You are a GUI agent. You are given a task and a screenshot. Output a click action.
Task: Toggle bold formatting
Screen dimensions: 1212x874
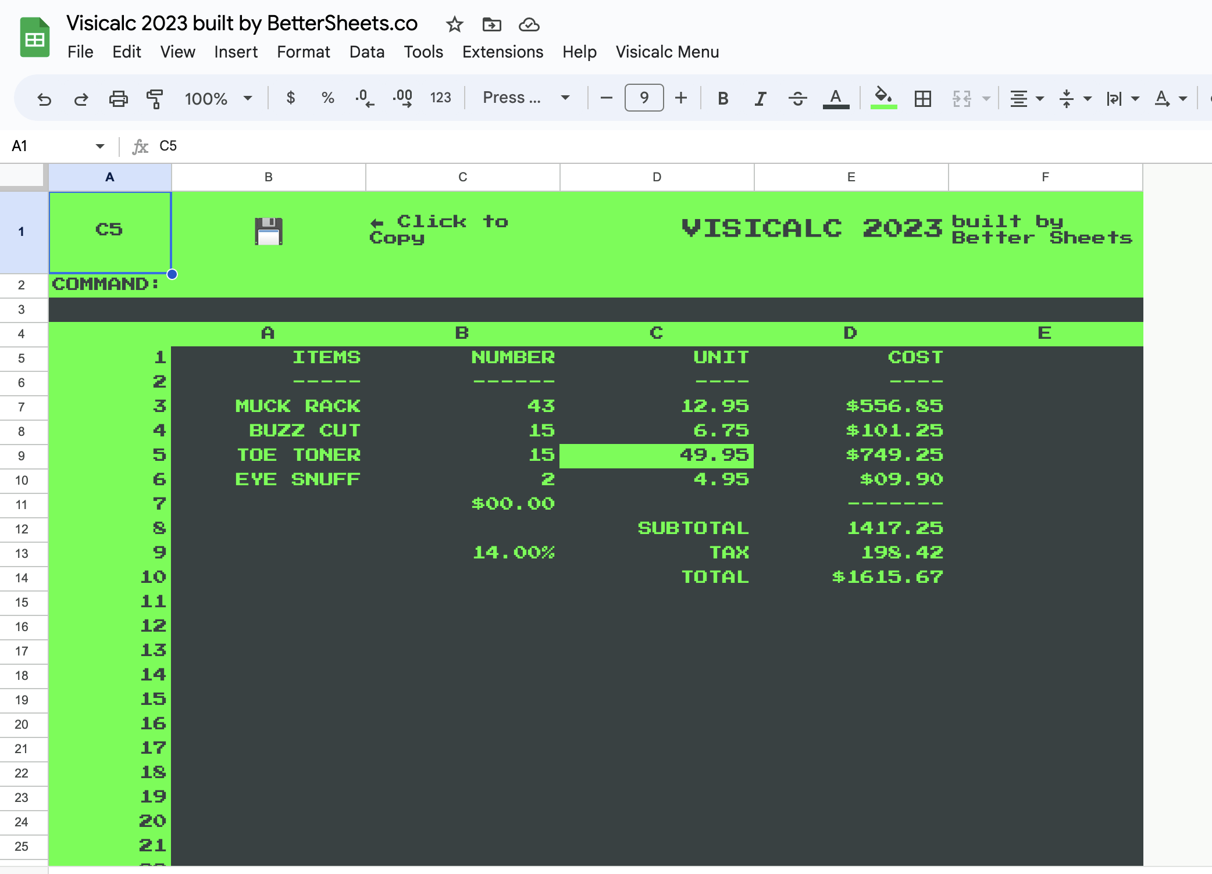point(723,98)
